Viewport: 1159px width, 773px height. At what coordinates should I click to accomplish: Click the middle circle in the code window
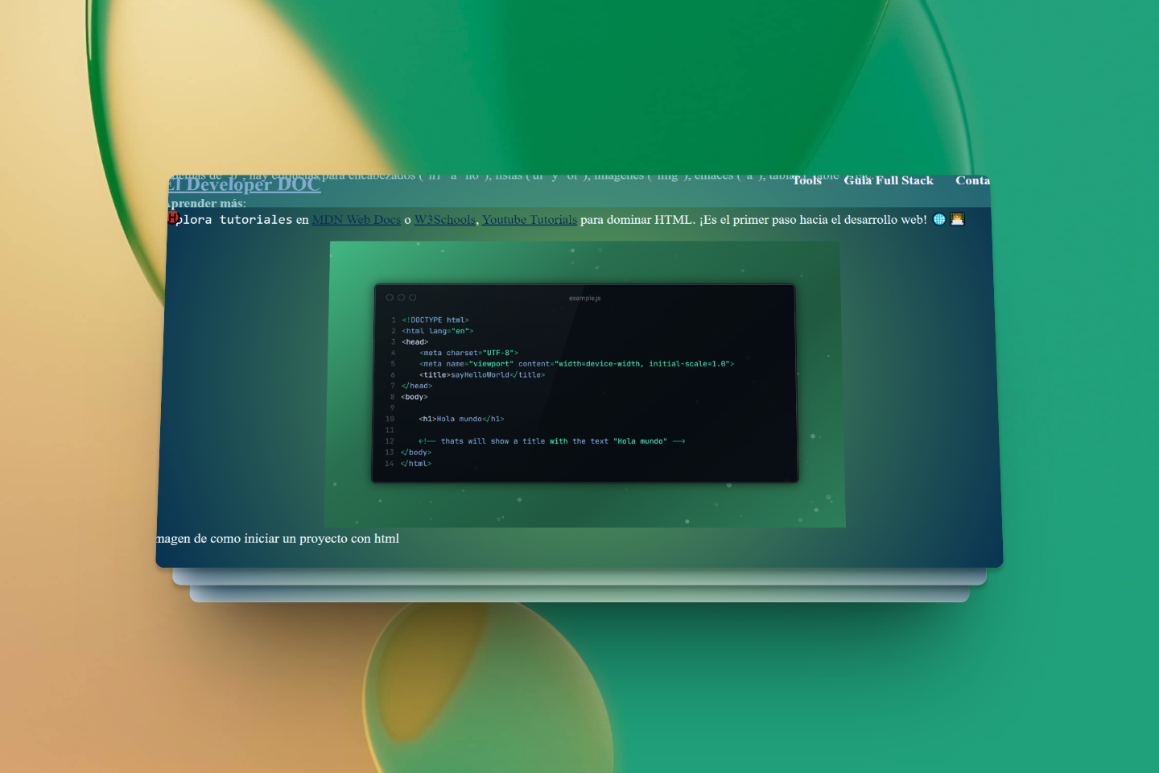tap(401, 298)
